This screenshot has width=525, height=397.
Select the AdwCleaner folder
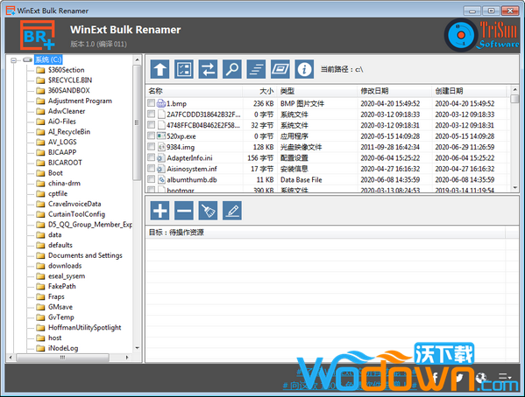point(67,111)
